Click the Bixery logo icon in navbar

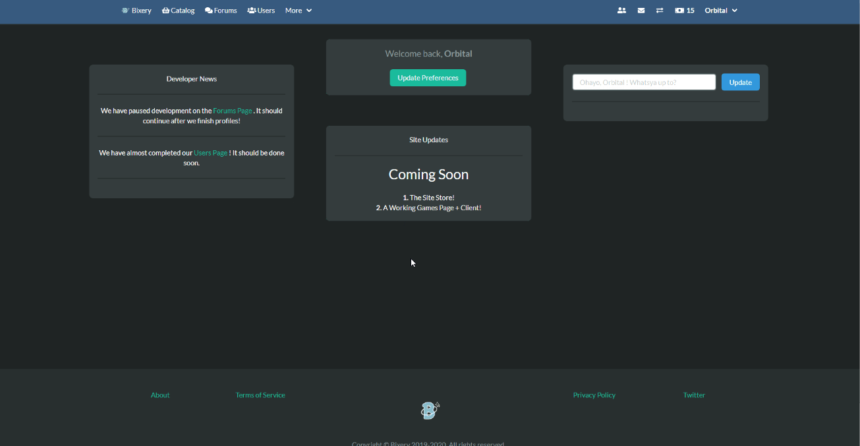[125, 11]
